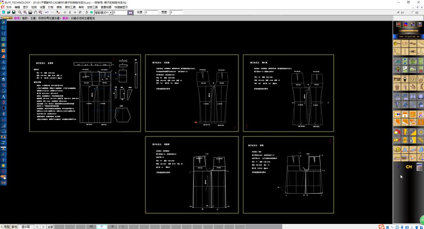Click the 全部 button in bottom bar
The height and width of the screenshot is (229, 424).
(x=50, y=227)
